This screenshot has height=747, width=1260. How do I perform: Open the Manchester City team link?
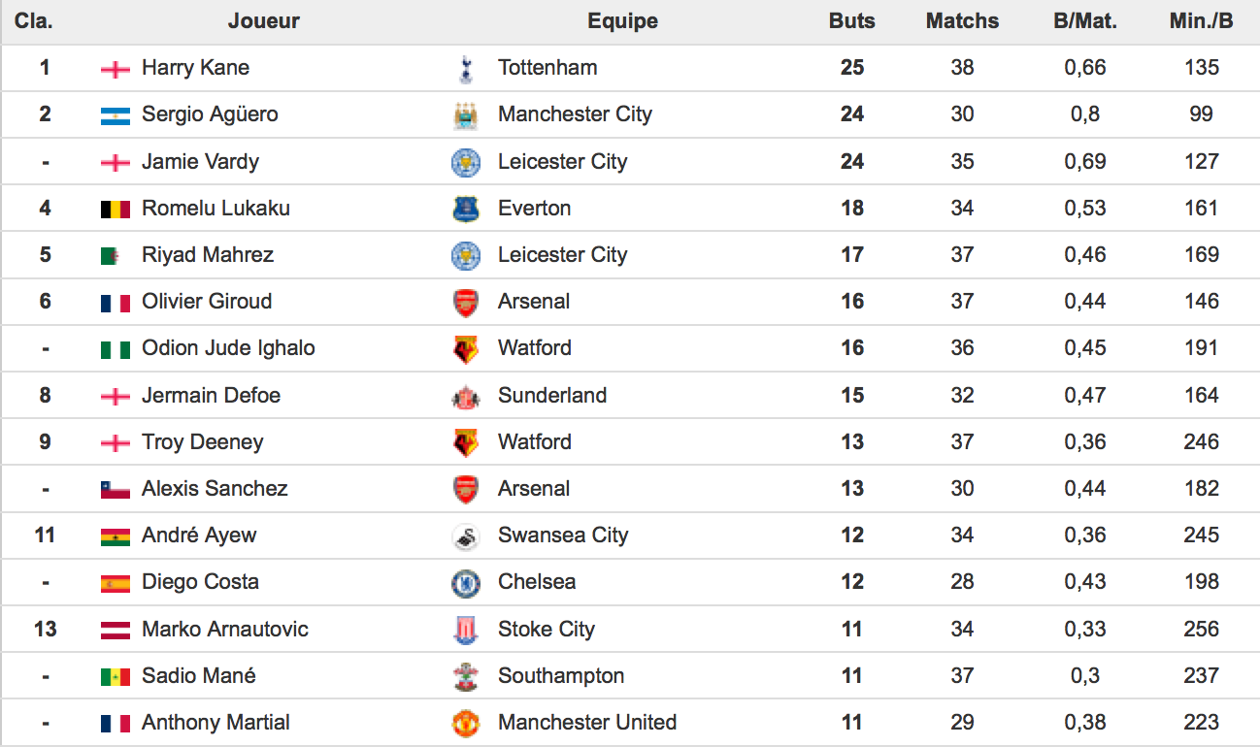click(x=575, y=114)
